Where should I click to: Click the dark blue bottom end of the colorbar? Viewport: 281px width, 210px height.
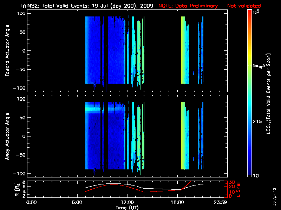coord(249,175)
